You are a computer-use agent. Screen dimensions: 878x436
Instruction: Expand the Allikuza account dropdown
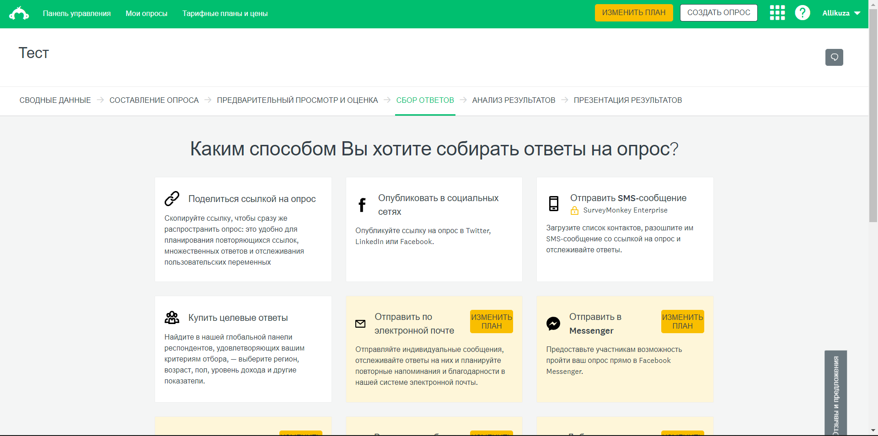841,13
